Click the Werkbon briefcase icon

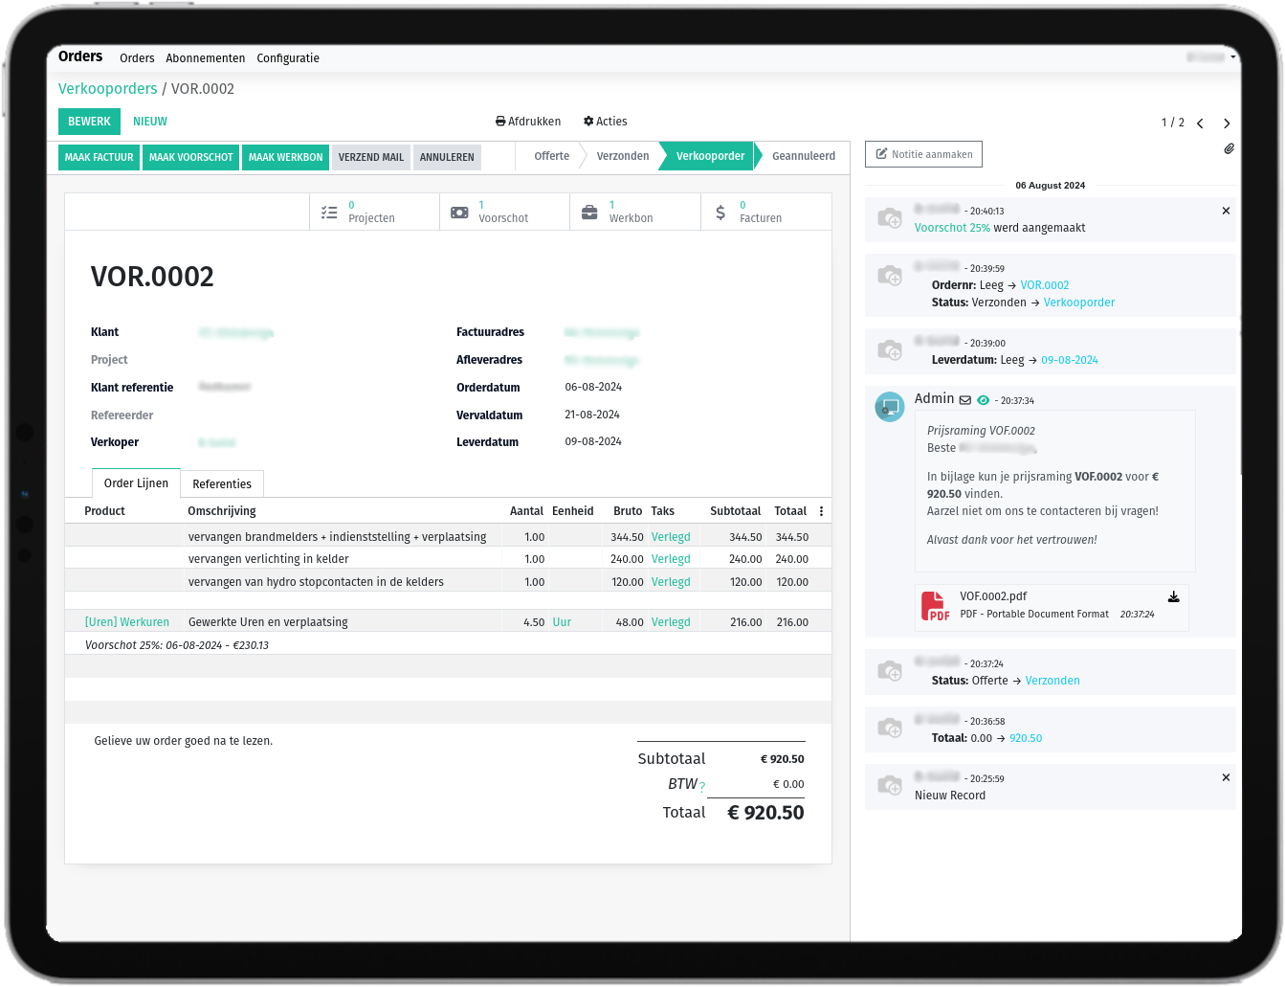589,211
